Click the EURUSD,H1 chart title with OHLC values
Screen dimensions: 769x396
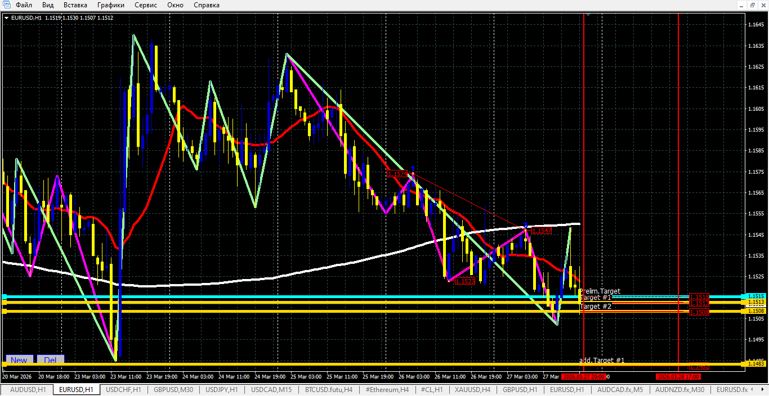pyautogui.click(x=62, y=18)
